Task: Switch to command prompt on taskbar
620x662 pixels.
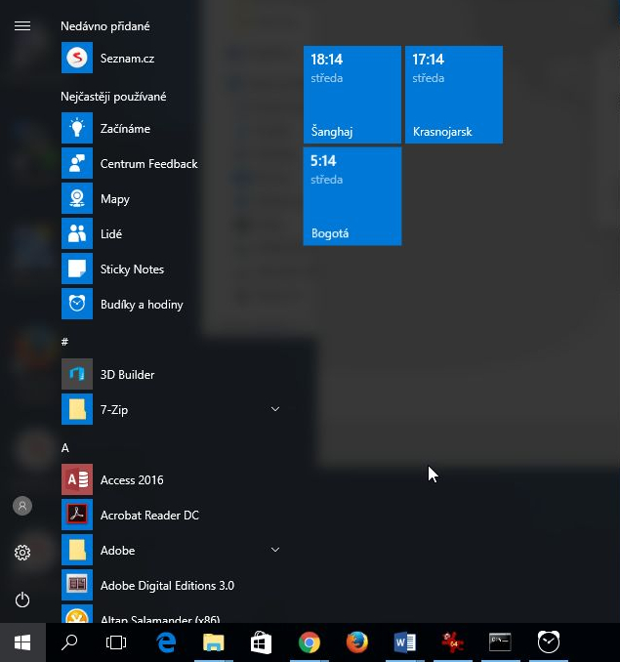Action: pyautogui.click(x=500, y=642)
